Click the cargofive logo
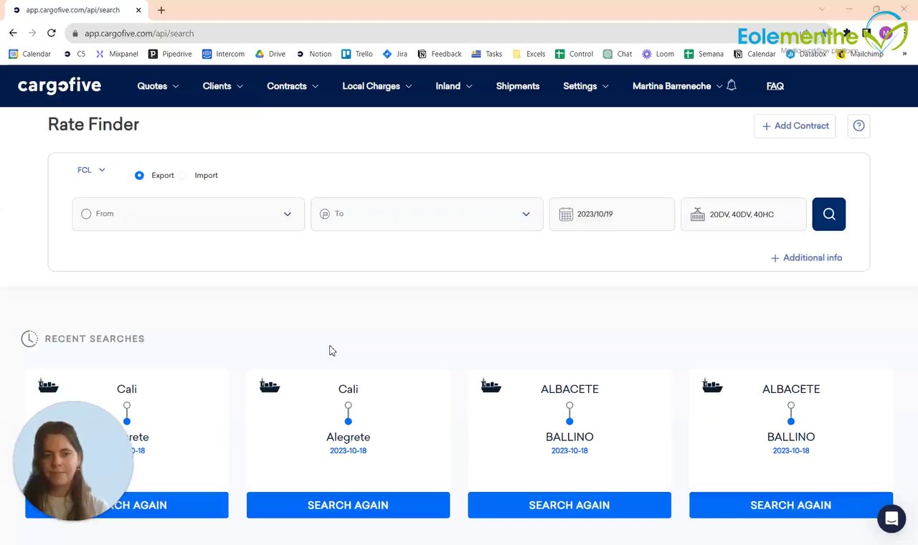Screen dimensions: 918x545 click(x=60, y=85)
